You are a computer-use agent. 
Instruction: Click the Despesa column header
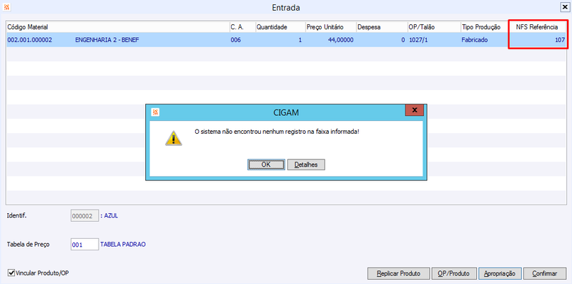(382, 27)
